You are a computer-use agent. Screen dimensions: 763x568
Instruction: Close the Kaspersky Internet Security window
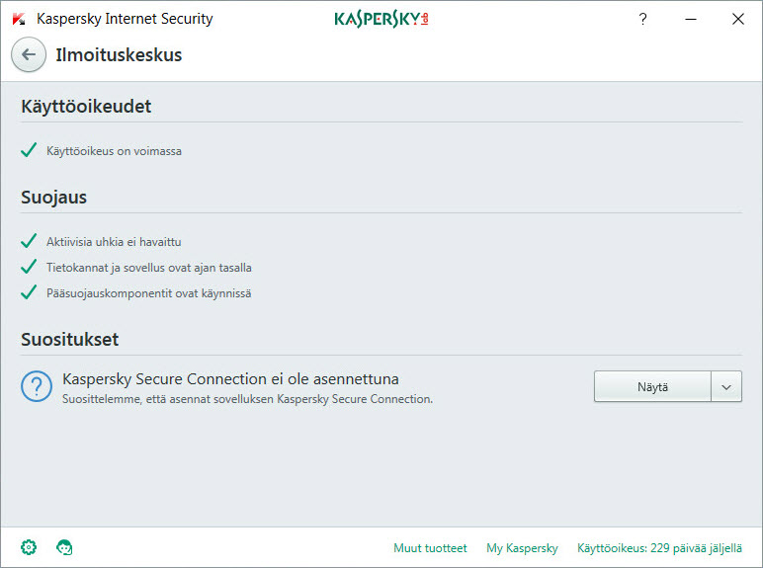point(737,19)
